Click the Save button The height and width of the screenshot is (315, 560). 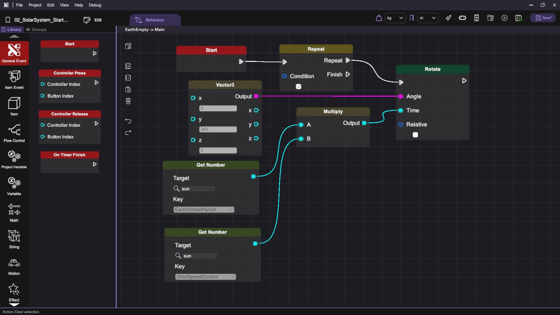pyautogui.click(x=543, y=18)
